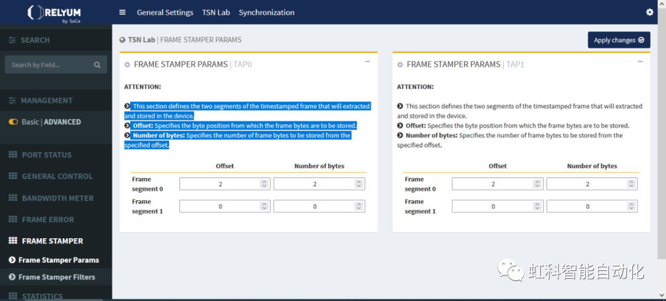Image resolution: width=666 pixels, height=301 pixels.
Task: Click the ADVANCED mode label
Action: (62, 122)
